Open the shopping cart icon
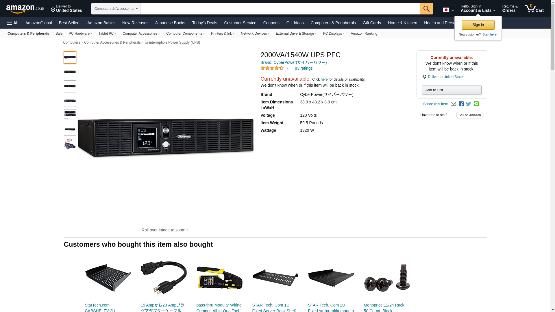Image resolution: width=555 pixels, height=312 pixels. (534, 8)
